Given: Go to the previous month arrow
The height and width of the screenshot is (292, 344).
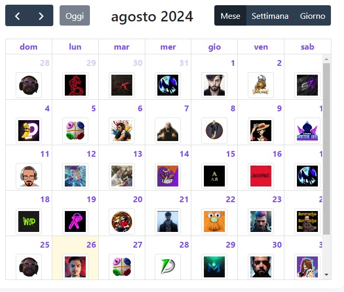Looking at the screenshot, I should [x=17, y=16].
